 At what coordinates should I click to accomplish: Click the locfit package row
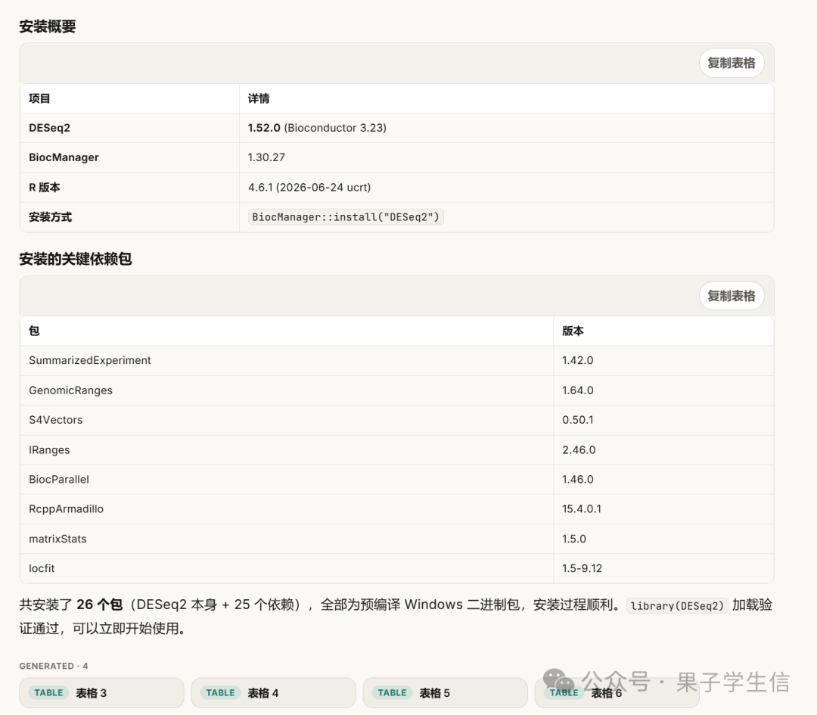pos(396,568)
